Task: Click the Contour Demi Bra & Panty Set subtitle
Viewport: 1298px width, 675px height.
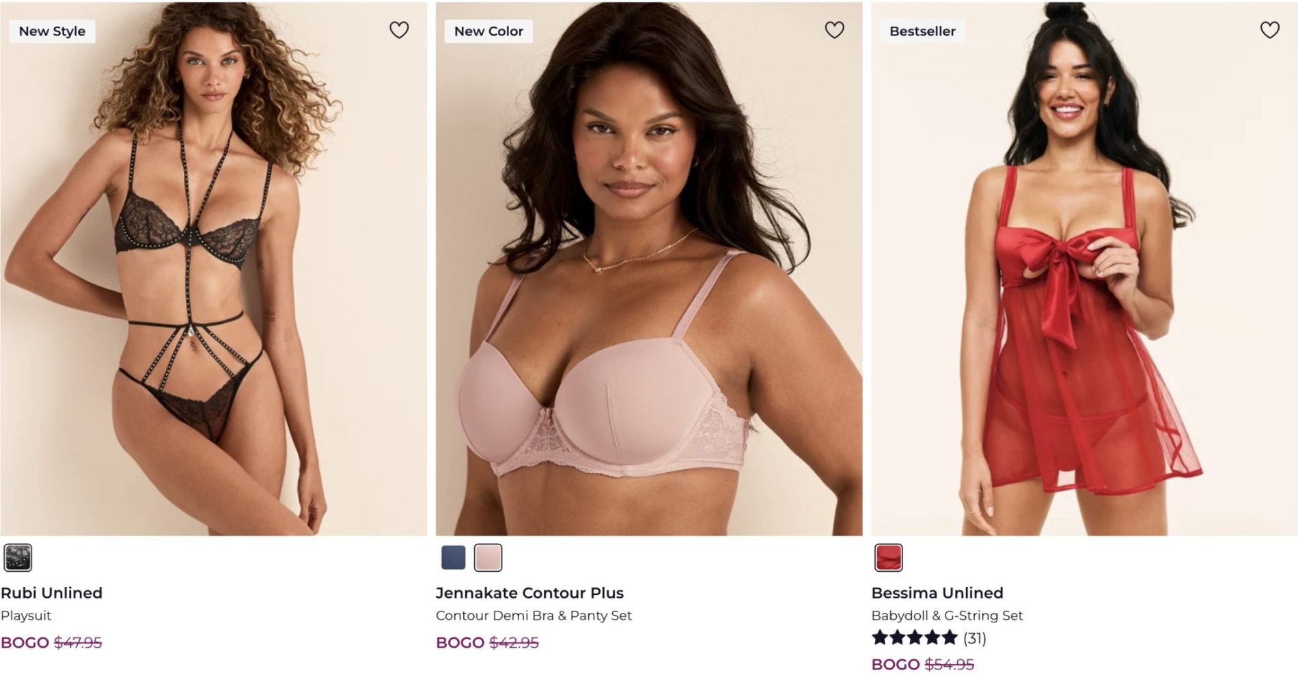Action: click(x=534, y=616)
